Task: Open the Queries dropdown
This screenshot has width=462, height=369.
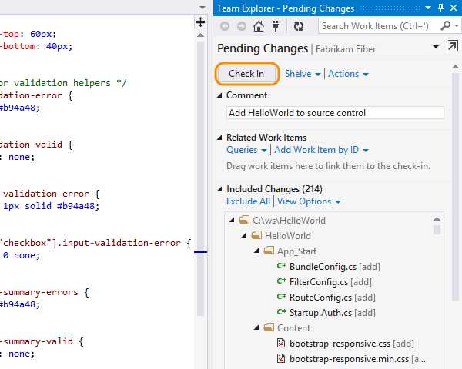Action: click(246, 150)
